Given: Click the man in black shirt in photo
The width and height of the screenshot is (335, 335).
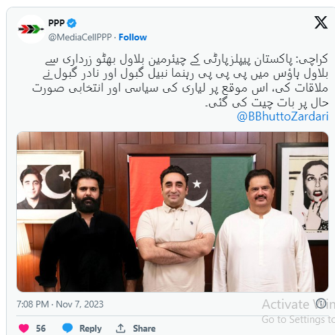Looking at the screenshot, I should click(x=89, y=231).
